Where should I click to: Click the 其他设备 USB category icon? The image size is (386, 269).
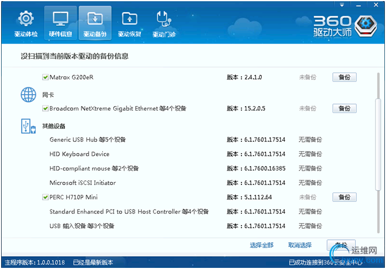(x=28, y=126)
